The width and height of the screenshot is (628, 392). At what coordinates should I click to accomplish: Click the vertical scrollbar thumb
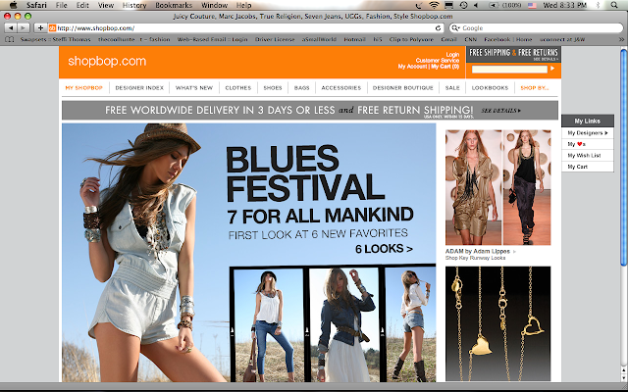623,157
